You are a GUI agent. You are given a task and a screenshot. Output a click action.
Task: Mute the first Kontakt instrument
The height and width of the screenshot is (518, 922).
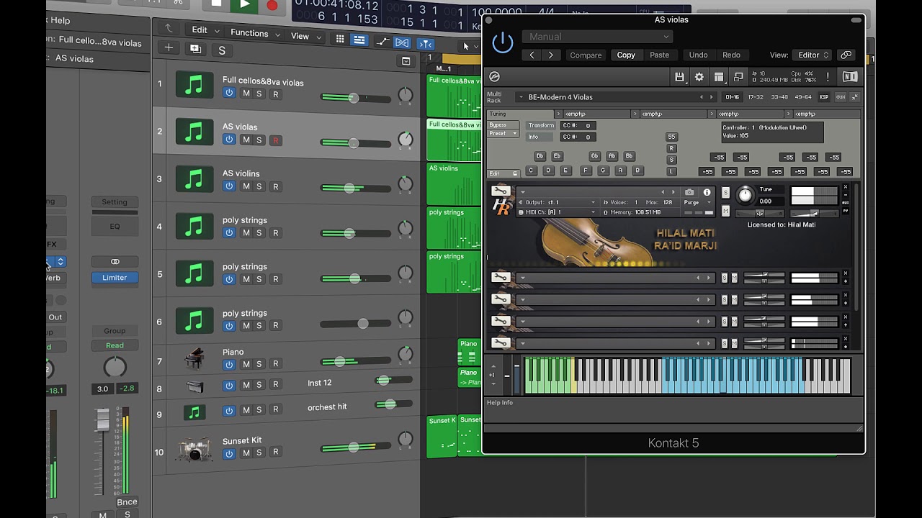pyautogui.click(x=725, y=211)
